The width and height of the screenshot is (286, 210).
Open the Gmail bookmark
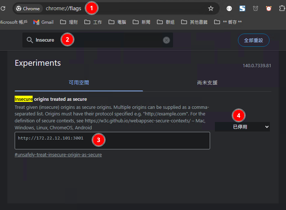tap(44, 22)
